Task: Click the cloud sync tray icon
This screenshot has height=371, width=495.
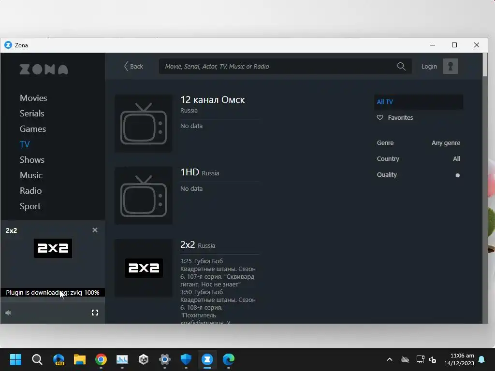Action: click(405, 359)
